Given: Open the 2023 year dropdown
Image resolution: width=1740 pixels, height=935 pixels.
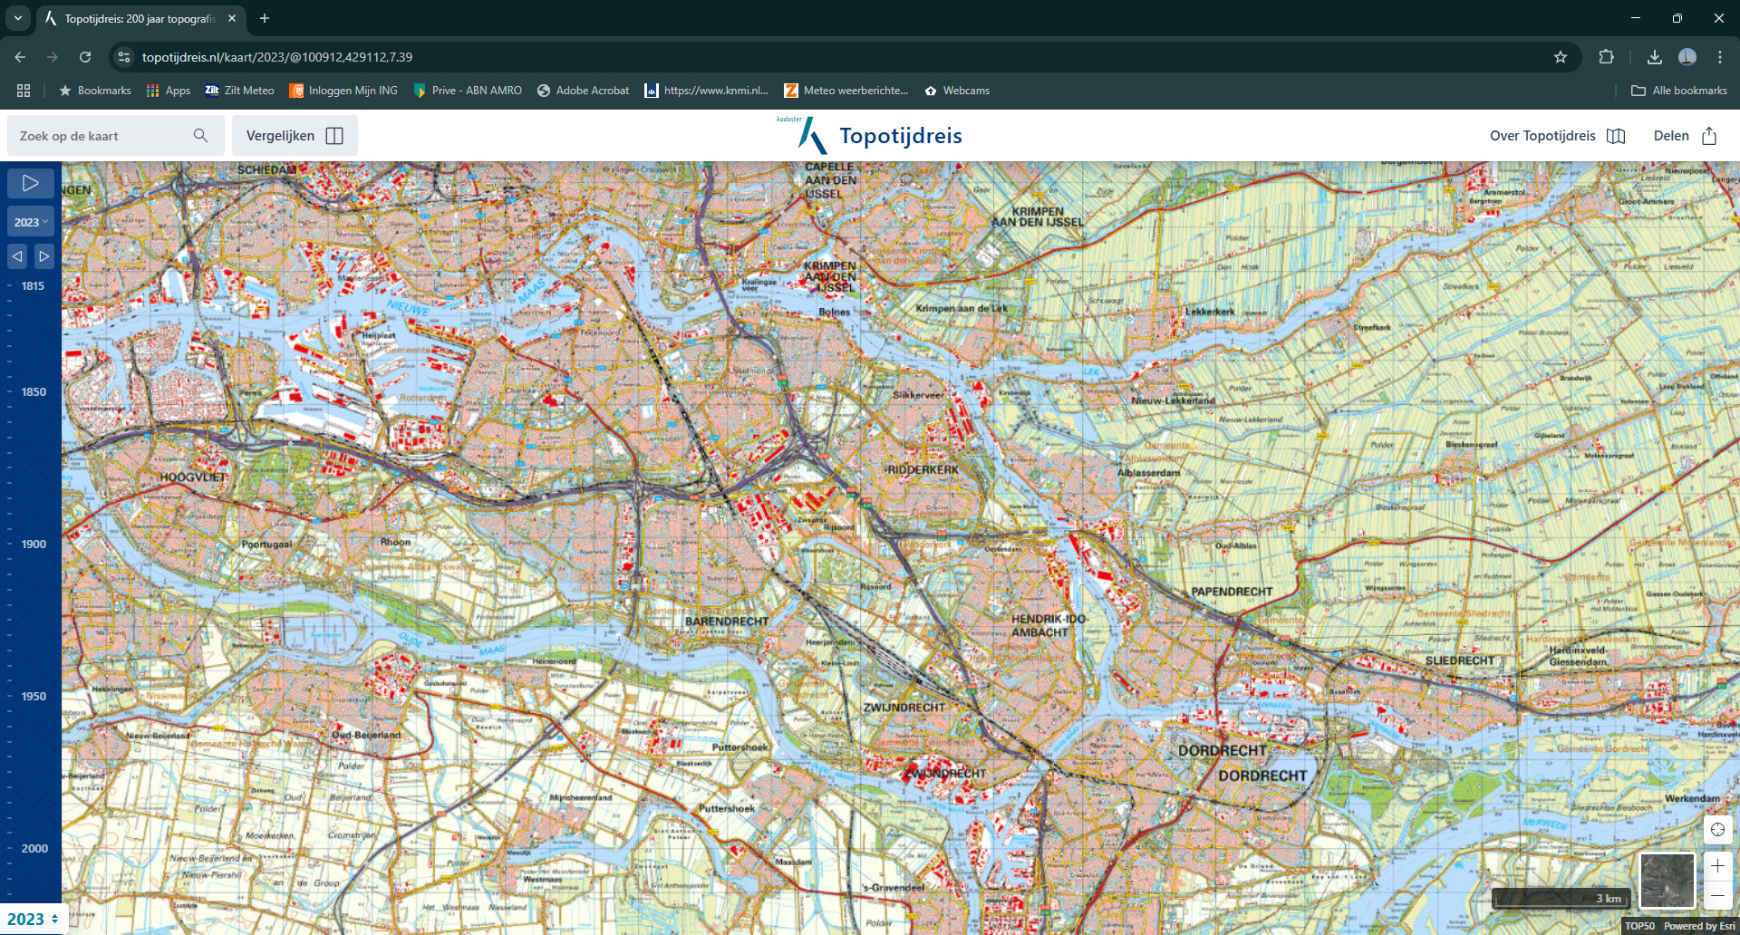Looking at the screenshot, I should [x=31, y=222].
